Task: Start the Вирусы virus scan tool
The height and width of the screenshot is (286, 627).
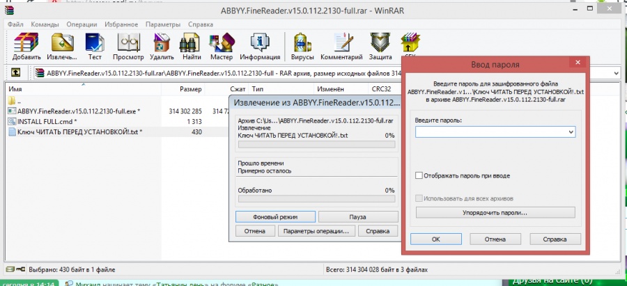Action: click(x=304, y=47)
